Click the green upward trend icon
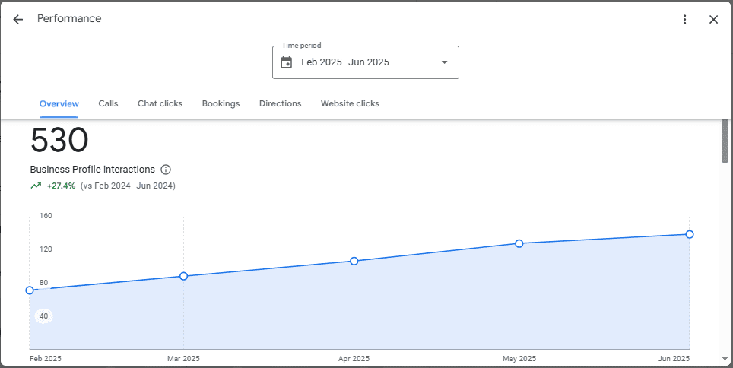Viewport: 733px width, 368px height. coord(36,186)
